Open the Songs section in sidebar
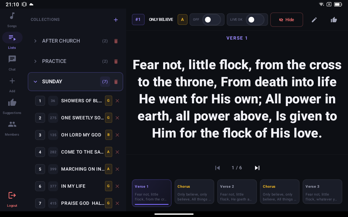This screenshot has width=348, height=217. (12, 20)
